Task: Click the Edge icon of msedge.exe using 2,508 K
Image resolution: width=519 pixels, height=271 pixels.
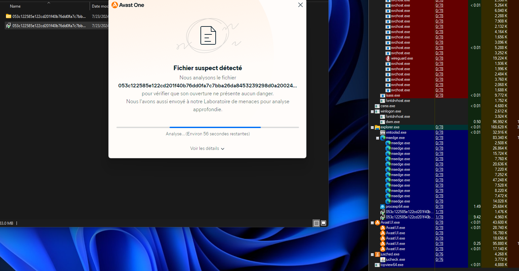Action: (388, 143)
